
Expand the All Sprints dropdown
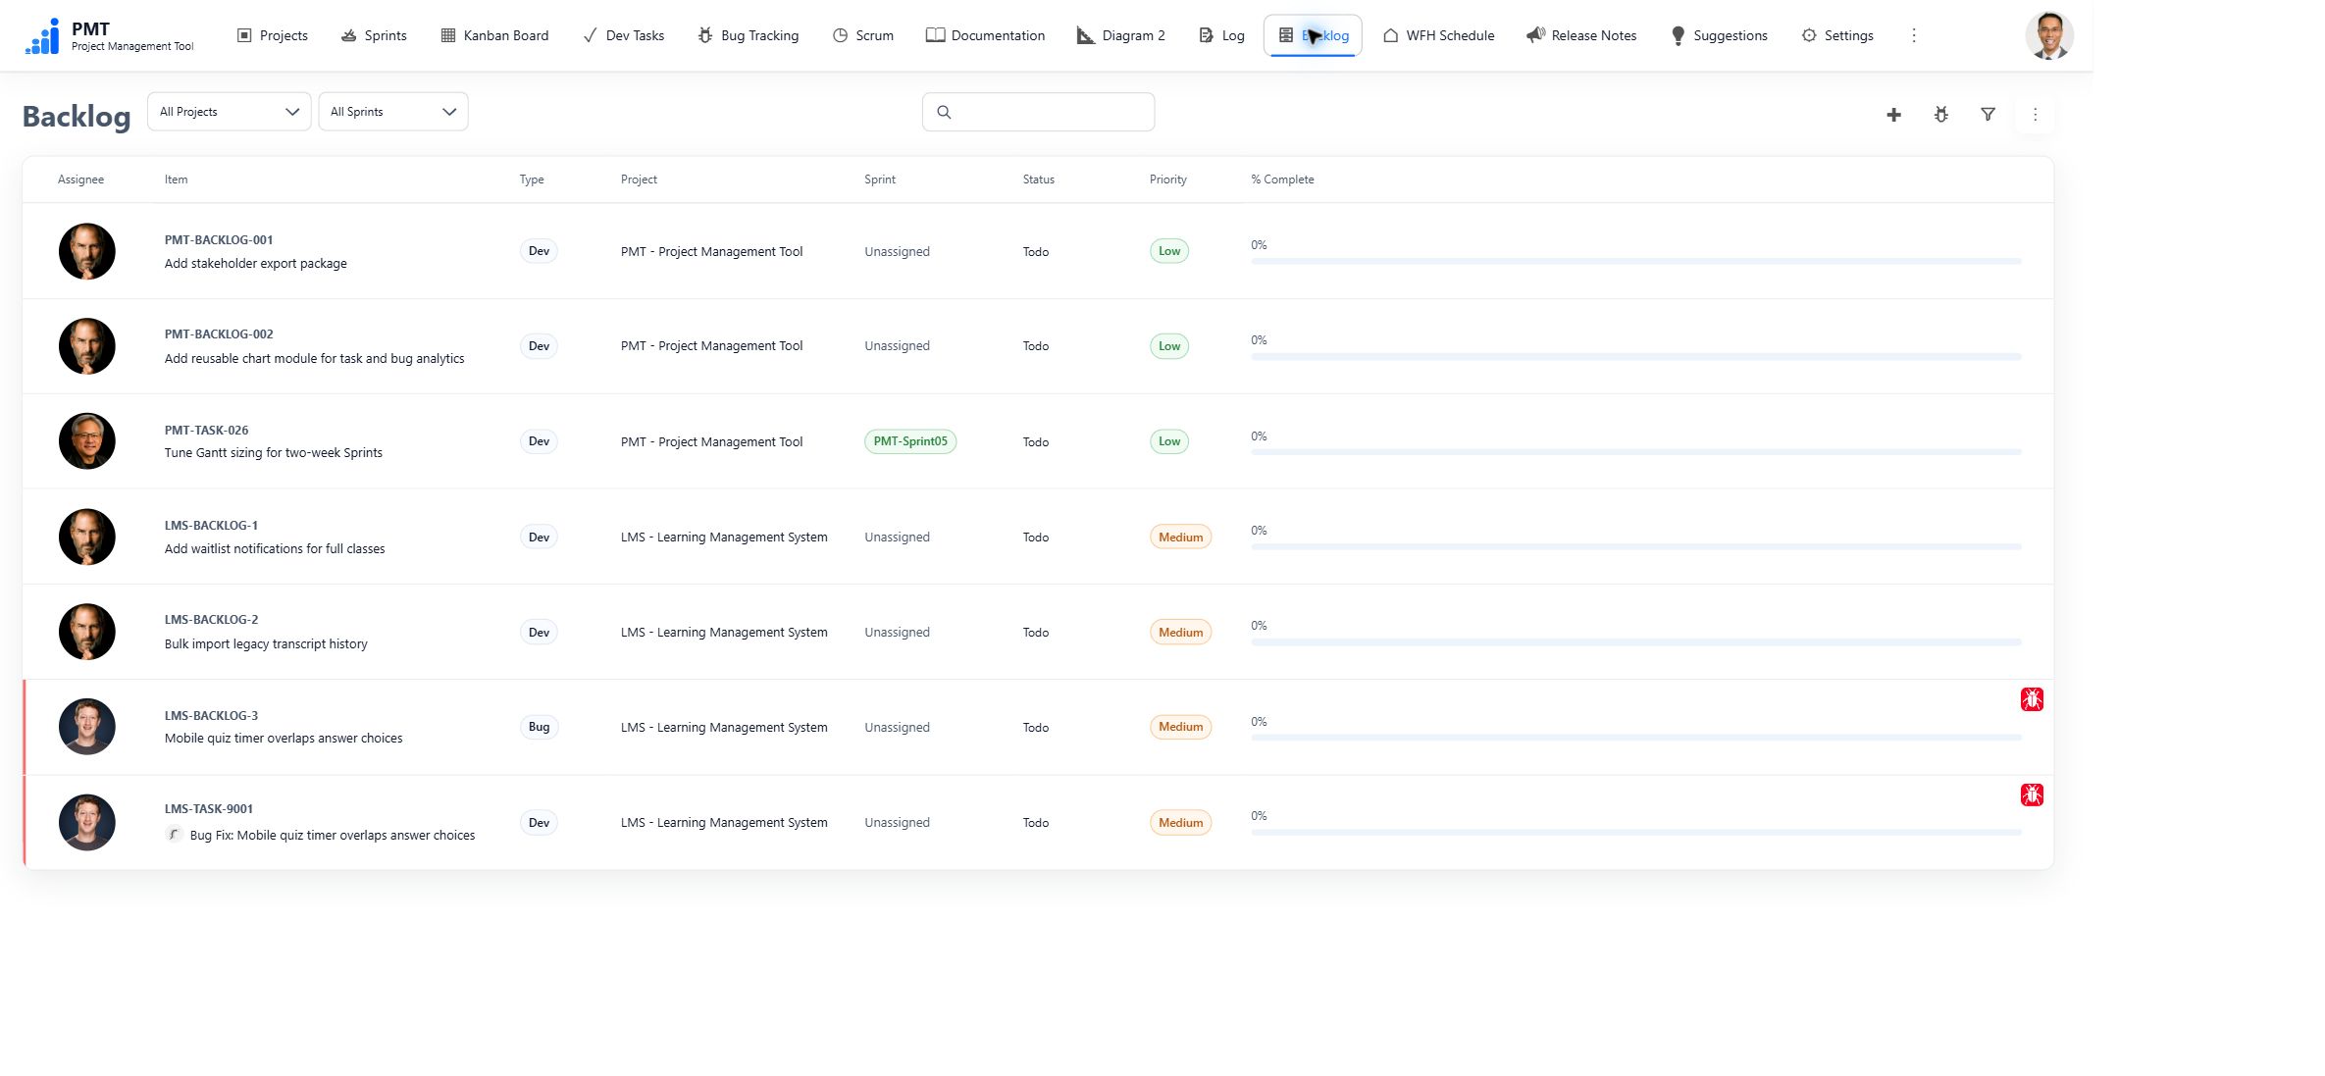point(393,112)
